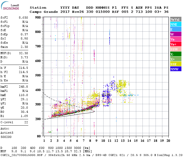Click the time 015000 in header
The image size is (183, 157).
102,12
